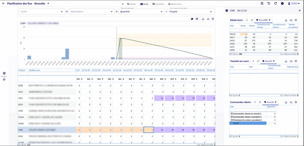Click the info icon above the chart
Image resolution: width=304 pixels, height=146 pixels.
point(197,19)
